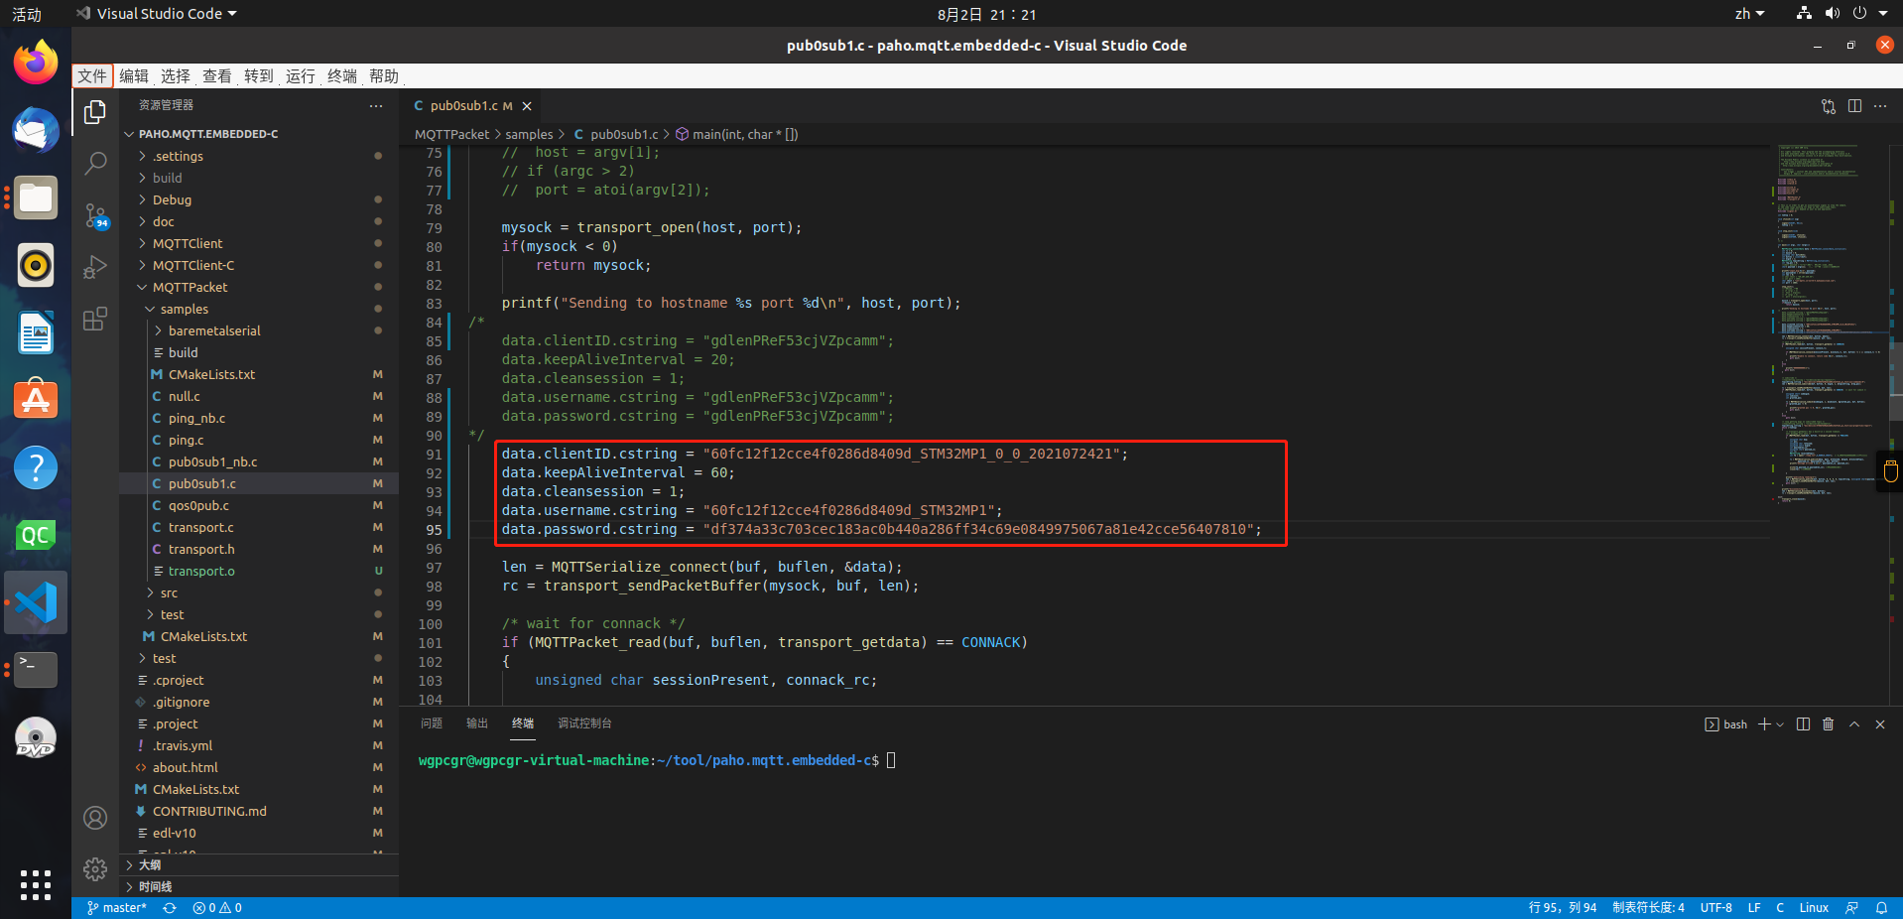The height and width of the screenshot is (919, 1903).
Task: Kill the terminal with trash icon
Action: 1829,724
